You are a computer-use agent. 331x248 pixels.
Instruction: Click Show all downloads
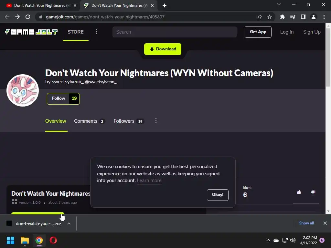tap(306, 223)
